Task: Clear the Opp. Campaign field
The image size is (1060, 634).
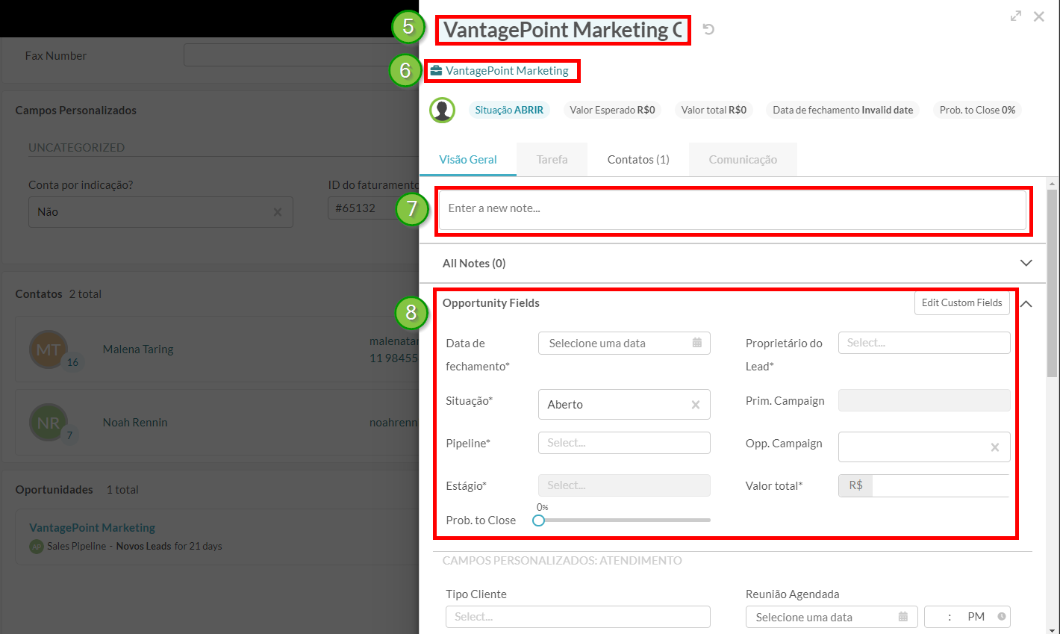Action: click(994, 447)
